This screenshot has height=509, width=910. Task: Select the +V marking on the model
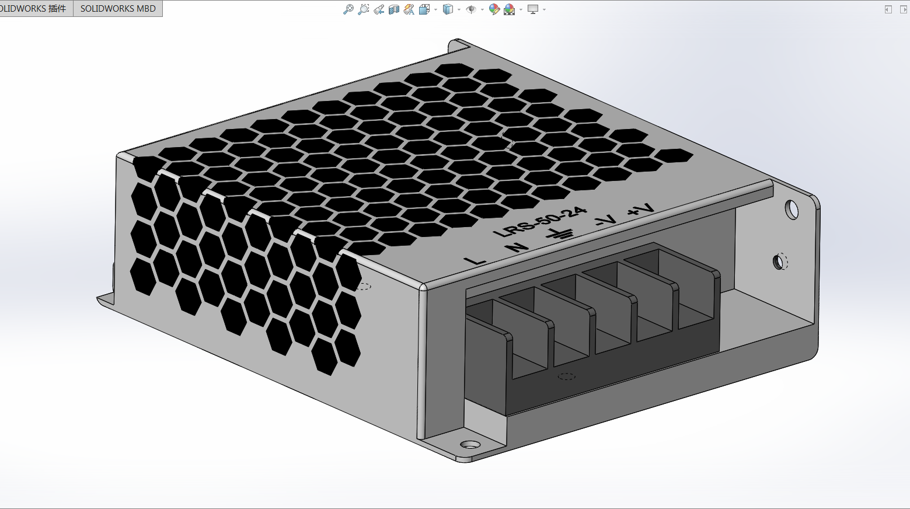pyautogui.click(x=641, y=208)
